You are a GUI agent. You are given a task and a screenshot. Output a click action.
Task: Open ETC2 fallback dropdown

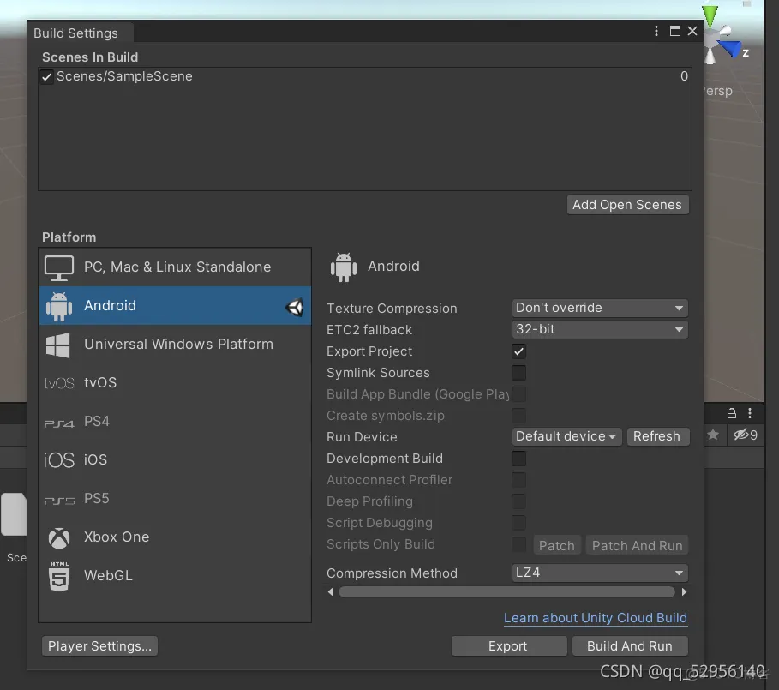point(600,329)
